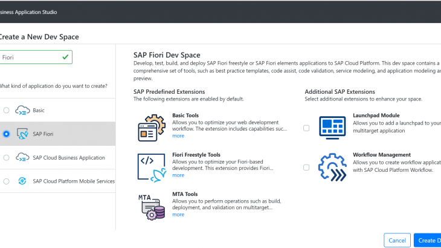Select the Basic radio button

[6, 110]
